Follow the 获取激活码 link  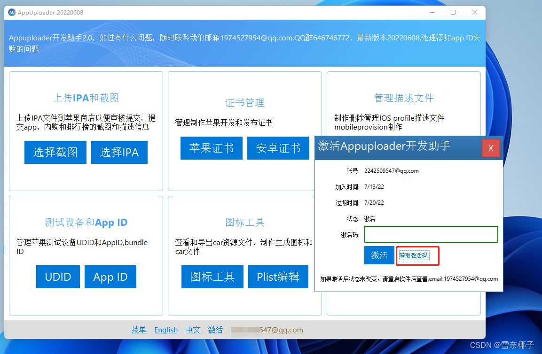[x=413, y=255]
